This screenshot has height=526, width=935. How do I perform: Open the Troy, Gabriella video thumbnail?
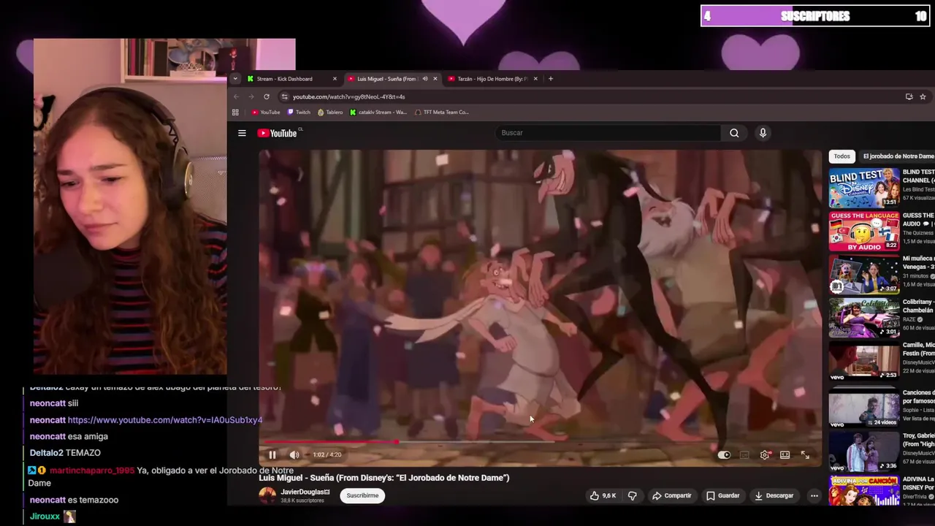click(x=864, y=451)
